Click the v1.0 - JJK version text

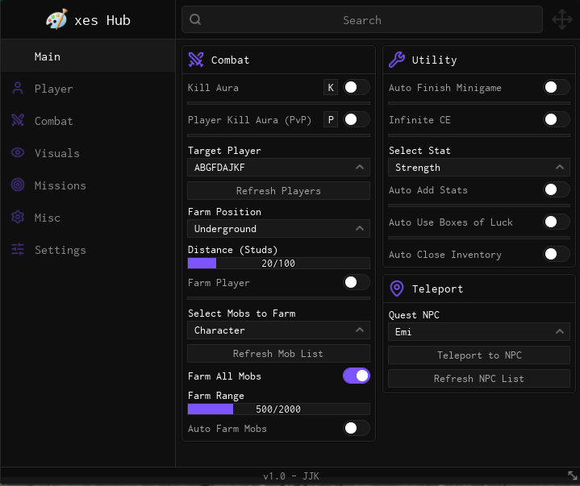point(291,476)
